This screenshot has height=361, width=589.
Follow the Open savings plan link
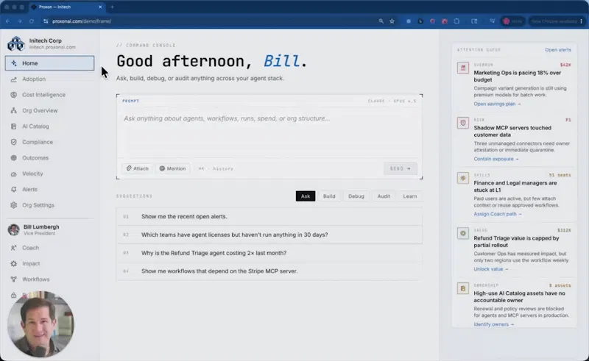pos(497,104)
